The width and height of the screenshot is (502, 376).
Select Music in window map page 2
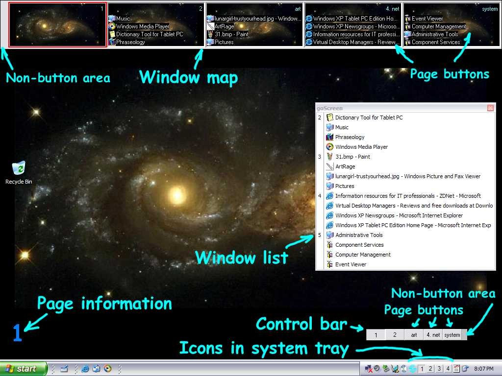coord(120,19)
